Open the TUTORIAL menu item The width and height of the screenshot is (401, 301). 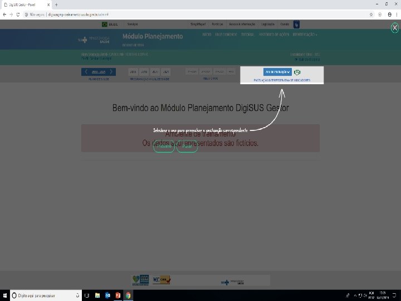click(x=247, y=35)
